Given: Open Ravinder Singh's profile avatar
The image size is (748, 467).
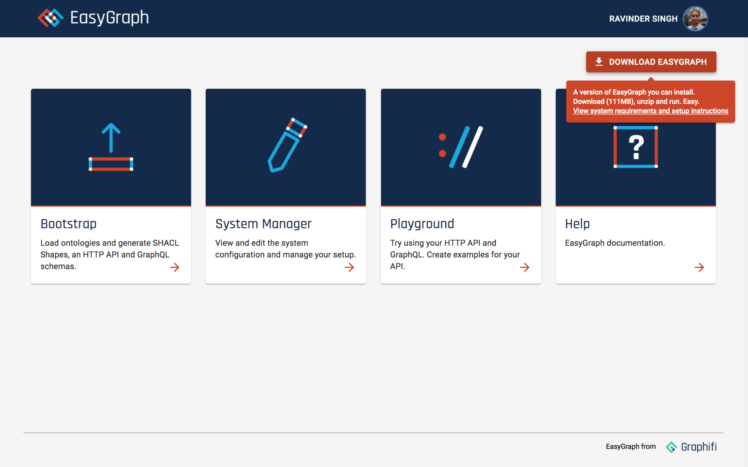Looking at the screenshot, I should 695,19.
